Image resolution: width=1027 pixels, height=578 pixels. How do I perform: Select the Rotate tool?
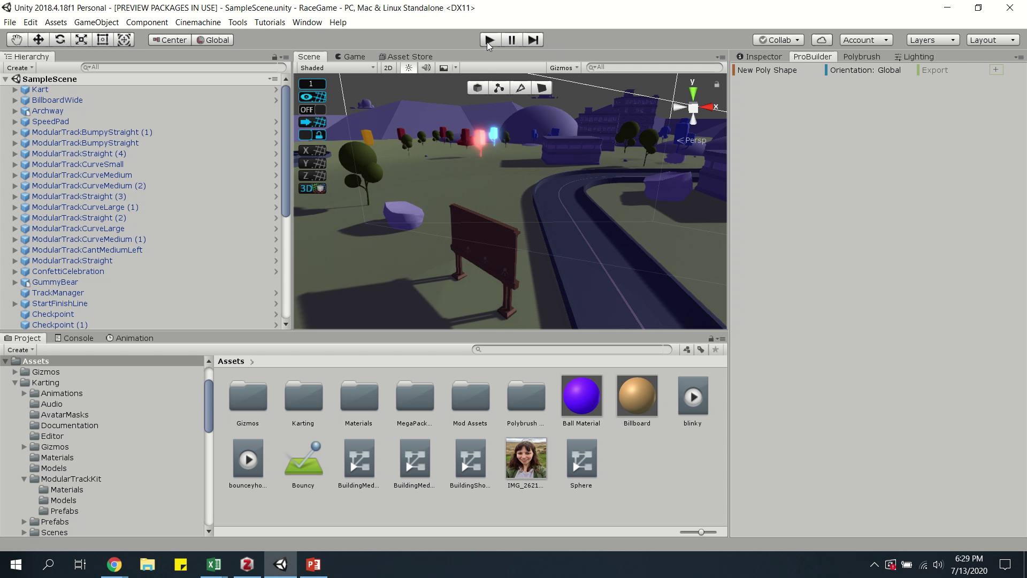coord(60,40)
